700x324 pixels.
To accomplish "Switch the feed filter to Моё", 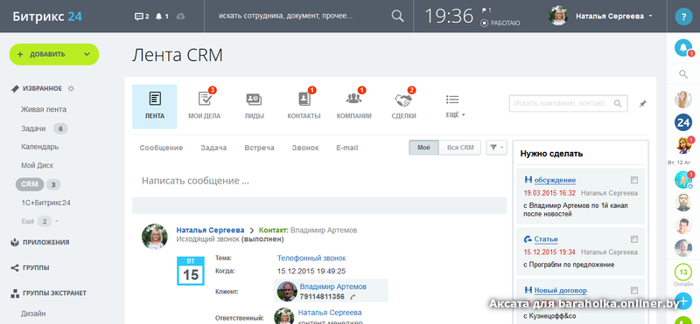I will click(423, 148).
